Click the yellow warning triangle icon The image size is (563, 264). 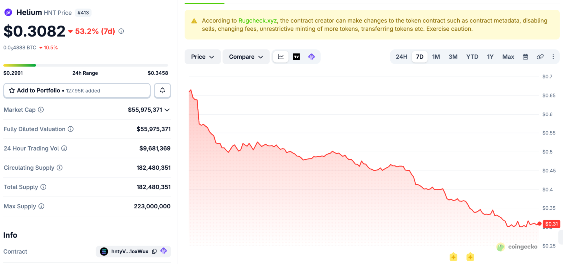click(x=194, y=21)
